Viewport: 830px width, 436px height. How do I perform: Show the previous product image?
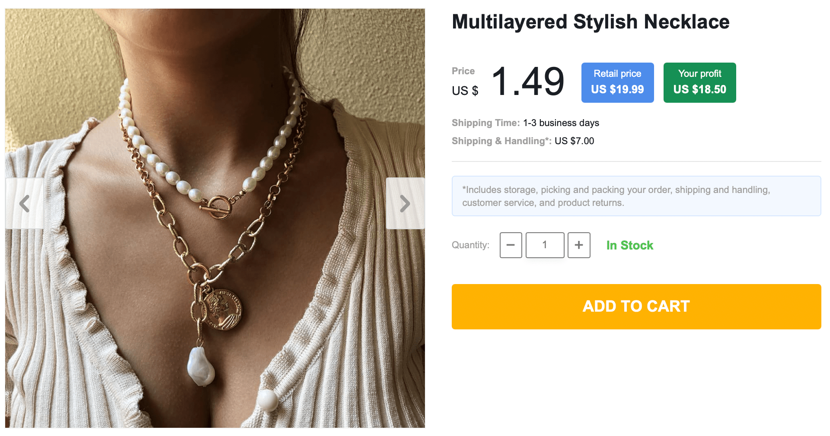pos(25,203)
